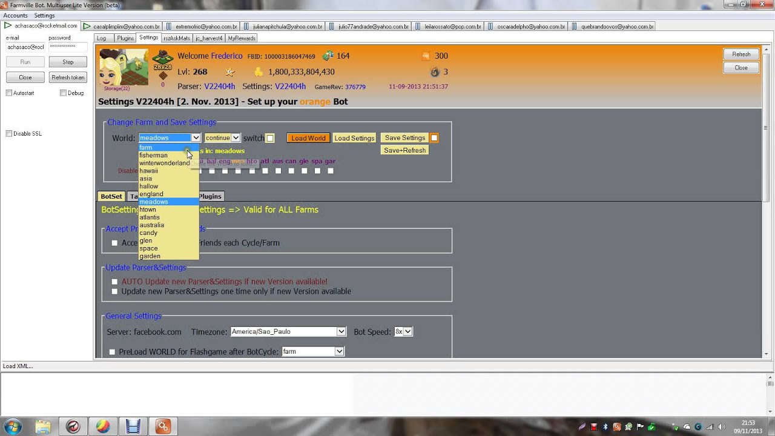Click the Save+Refresh button
The height and width of the screenshot is (436, 775).
click(x=405, y=150)
